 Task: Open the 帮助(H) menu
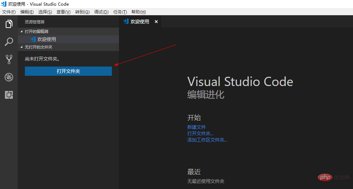pos(139,12)
